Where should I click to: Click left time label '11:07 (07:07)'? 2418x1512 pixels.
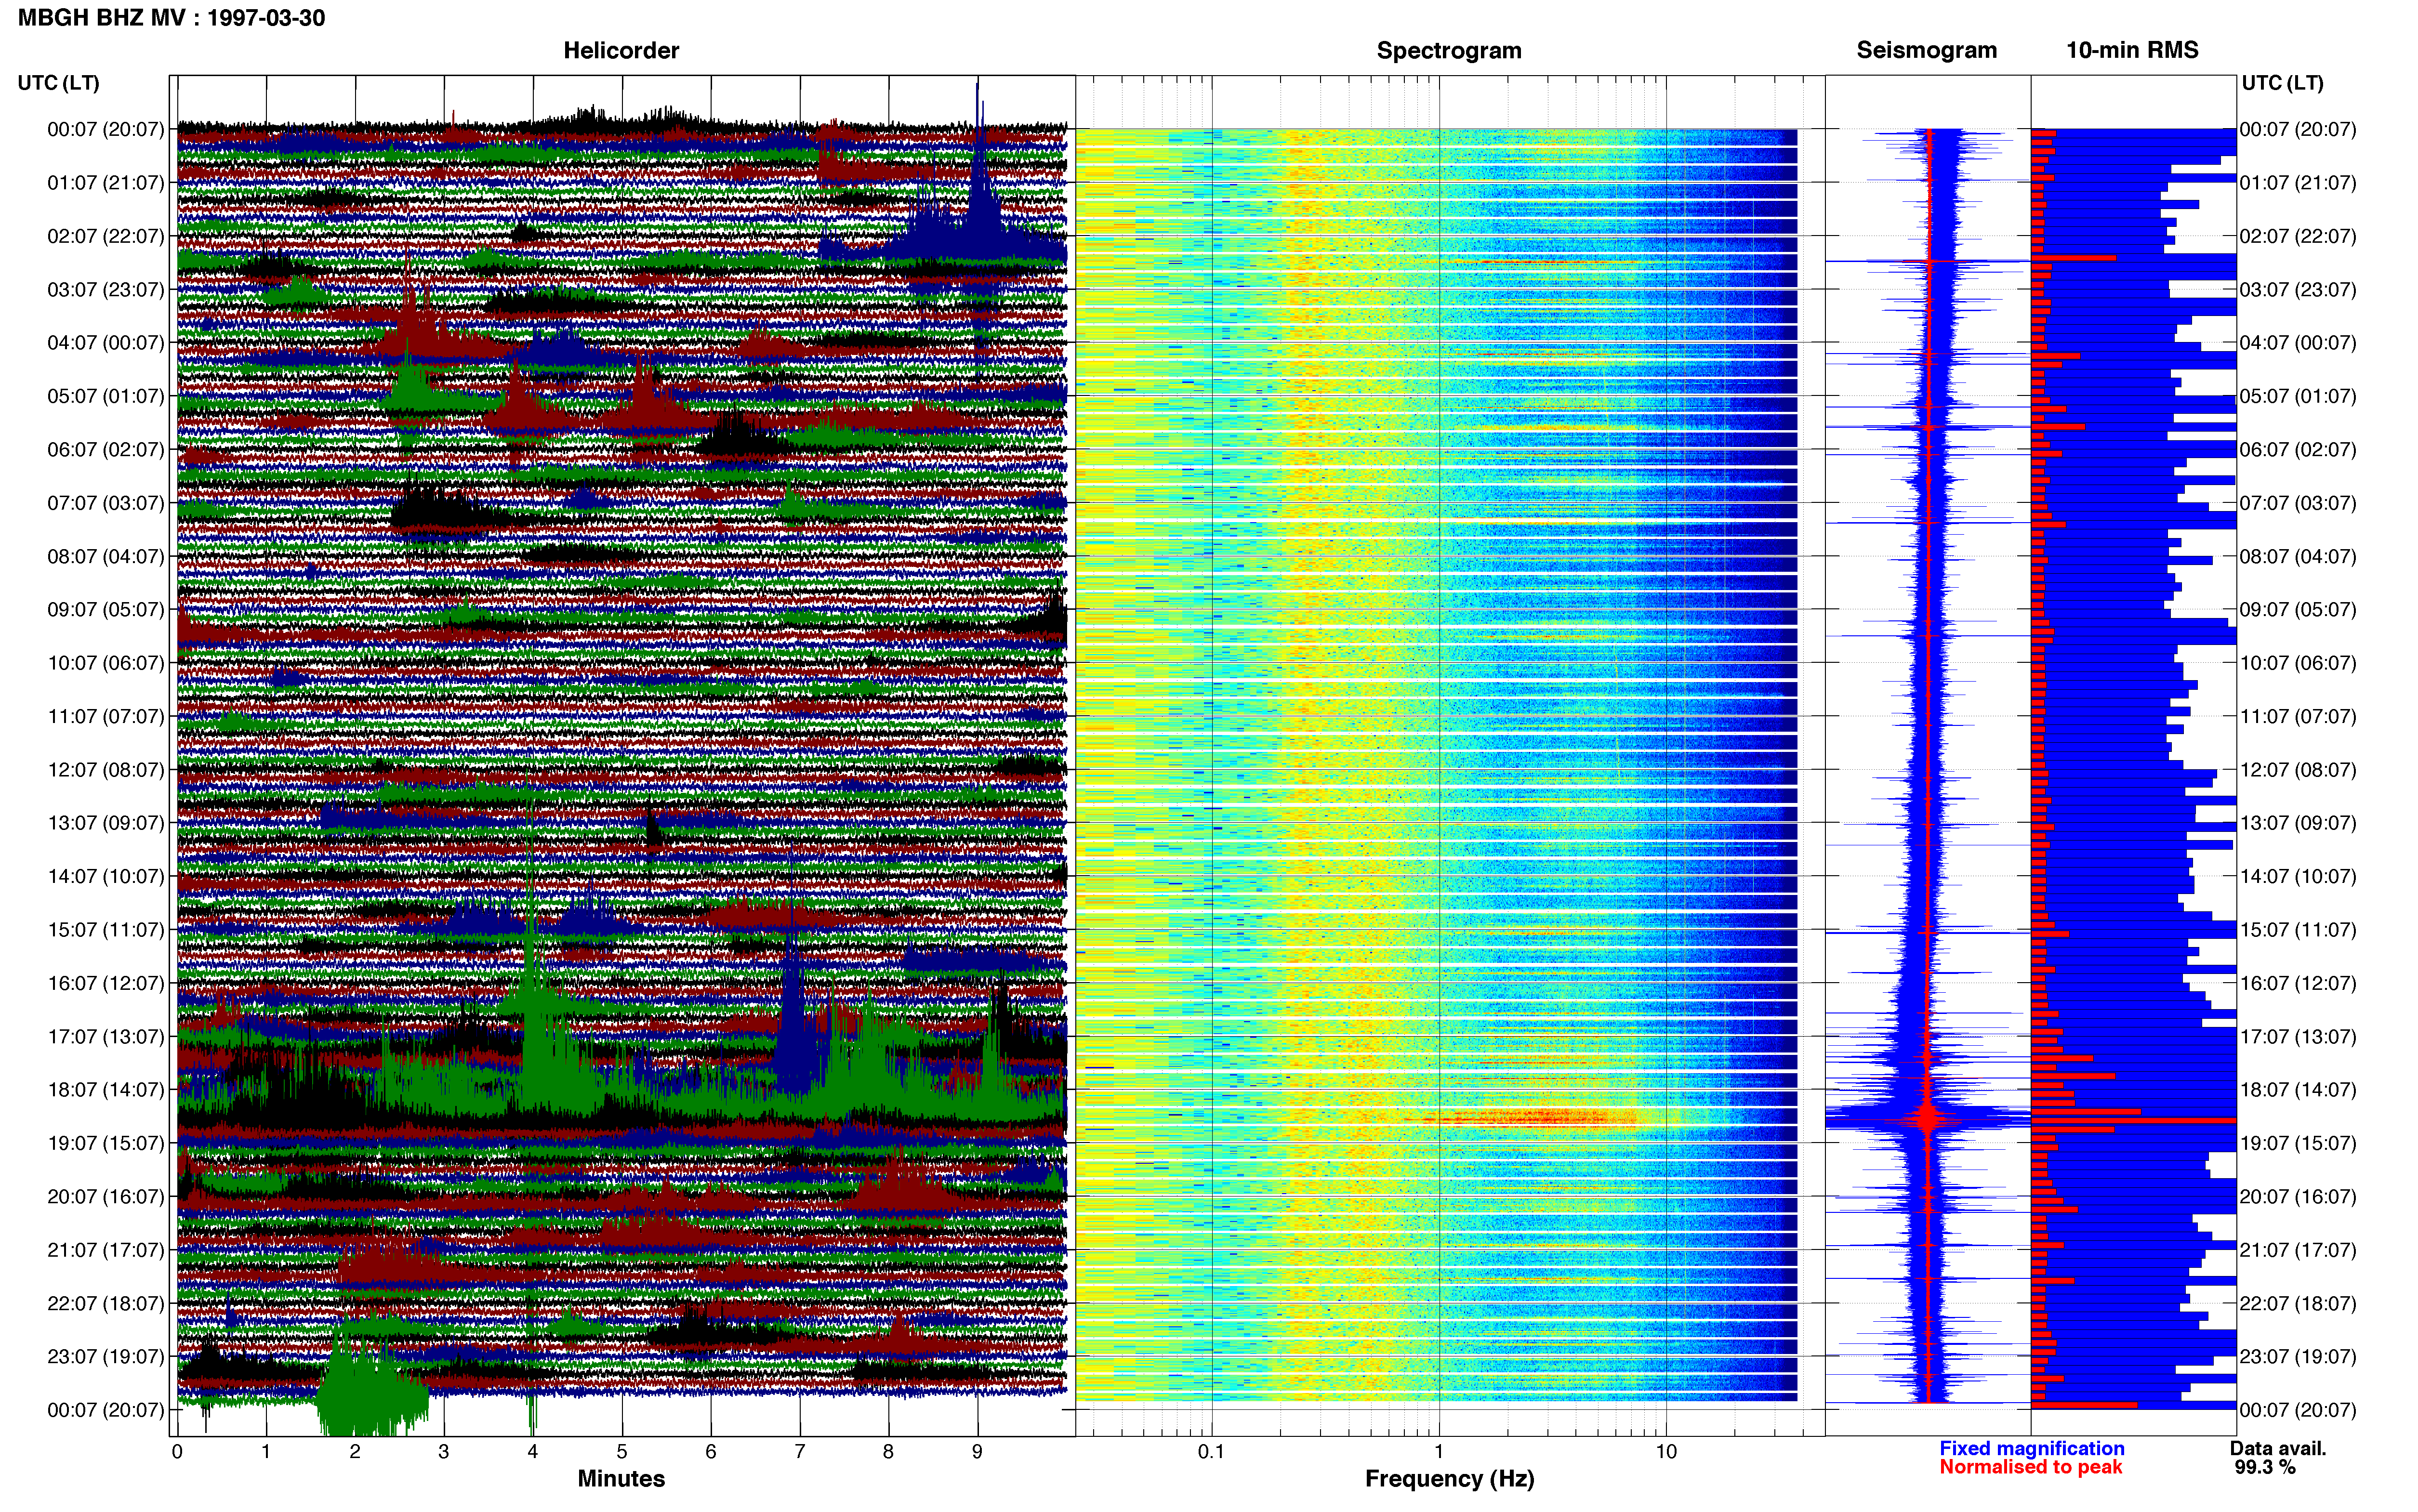point(105,716)
